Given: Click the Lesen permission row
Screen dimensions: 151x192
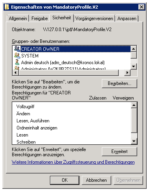Looking at the screenshot, I should tap(72, 135).
